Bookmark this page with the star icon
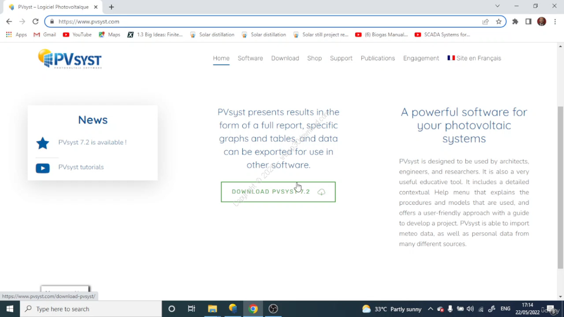 (x=499, y=22)
